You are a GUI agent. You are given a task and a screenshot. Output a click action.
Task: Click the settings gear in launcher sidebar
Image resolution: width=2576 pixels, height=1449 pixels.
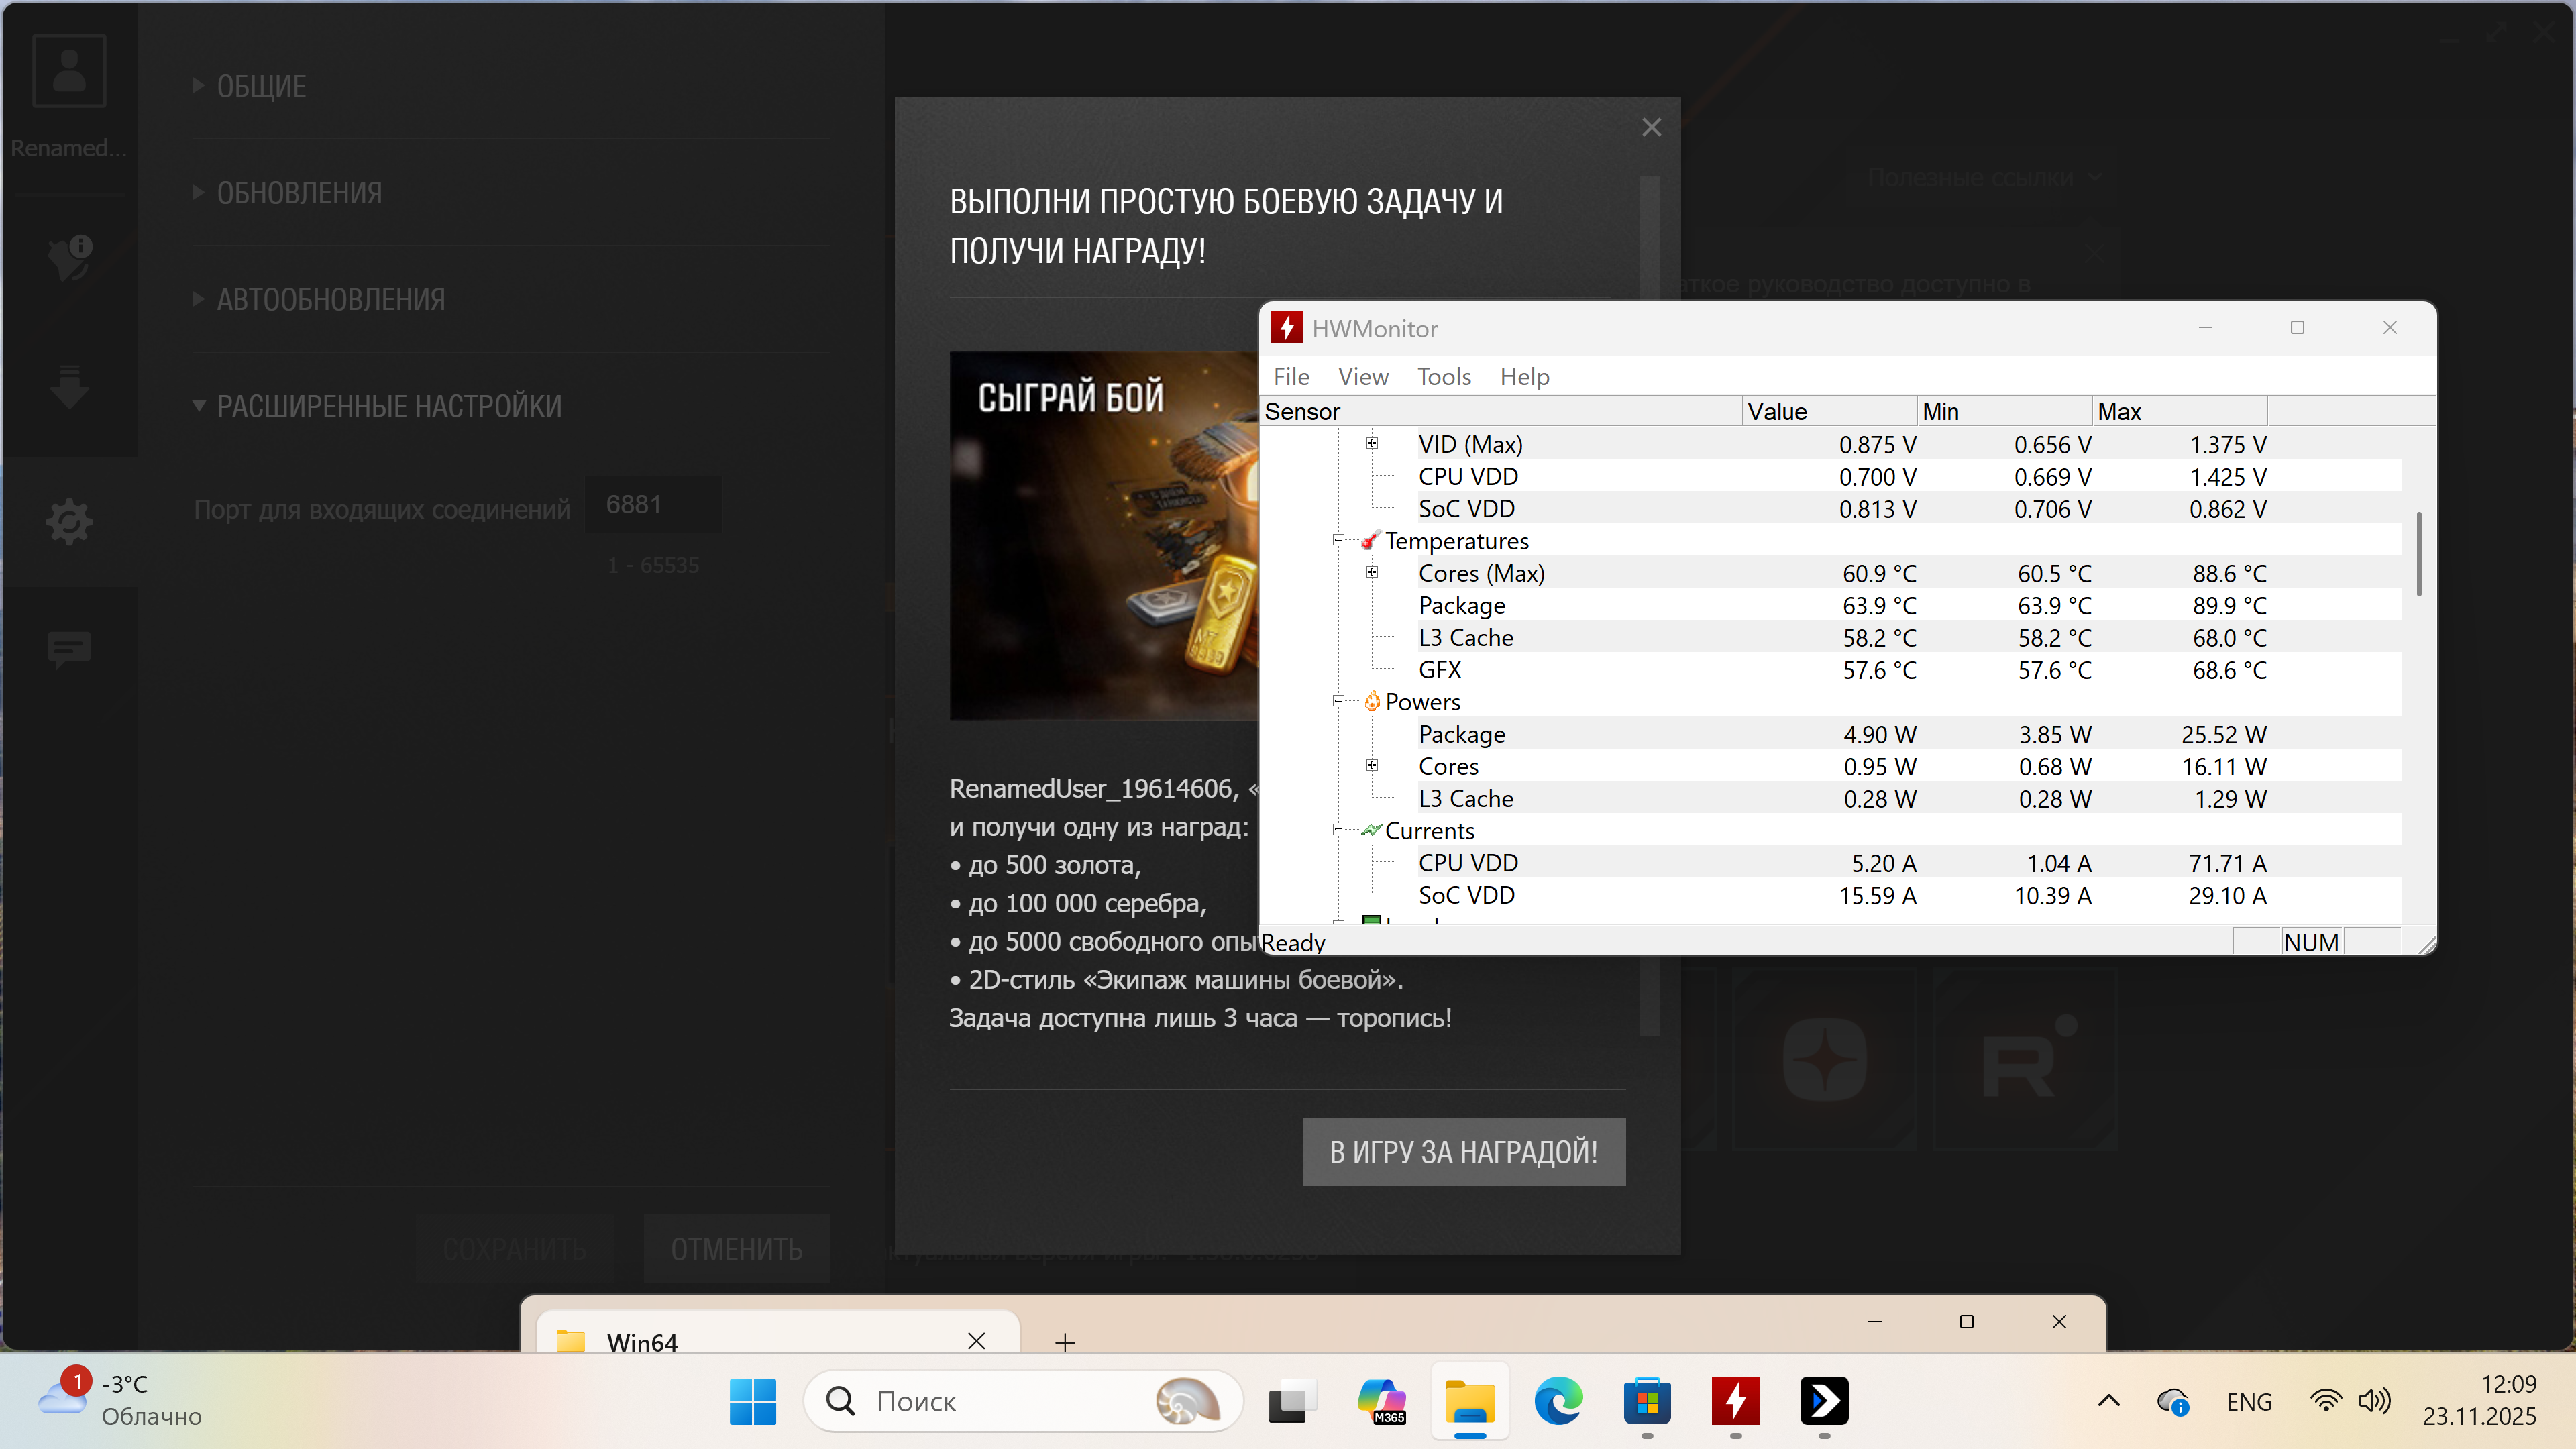pos(69,521)
